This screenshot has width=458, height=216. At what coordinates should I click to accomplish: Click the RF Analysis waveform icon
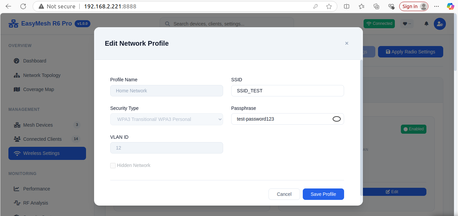pos(17,203)
